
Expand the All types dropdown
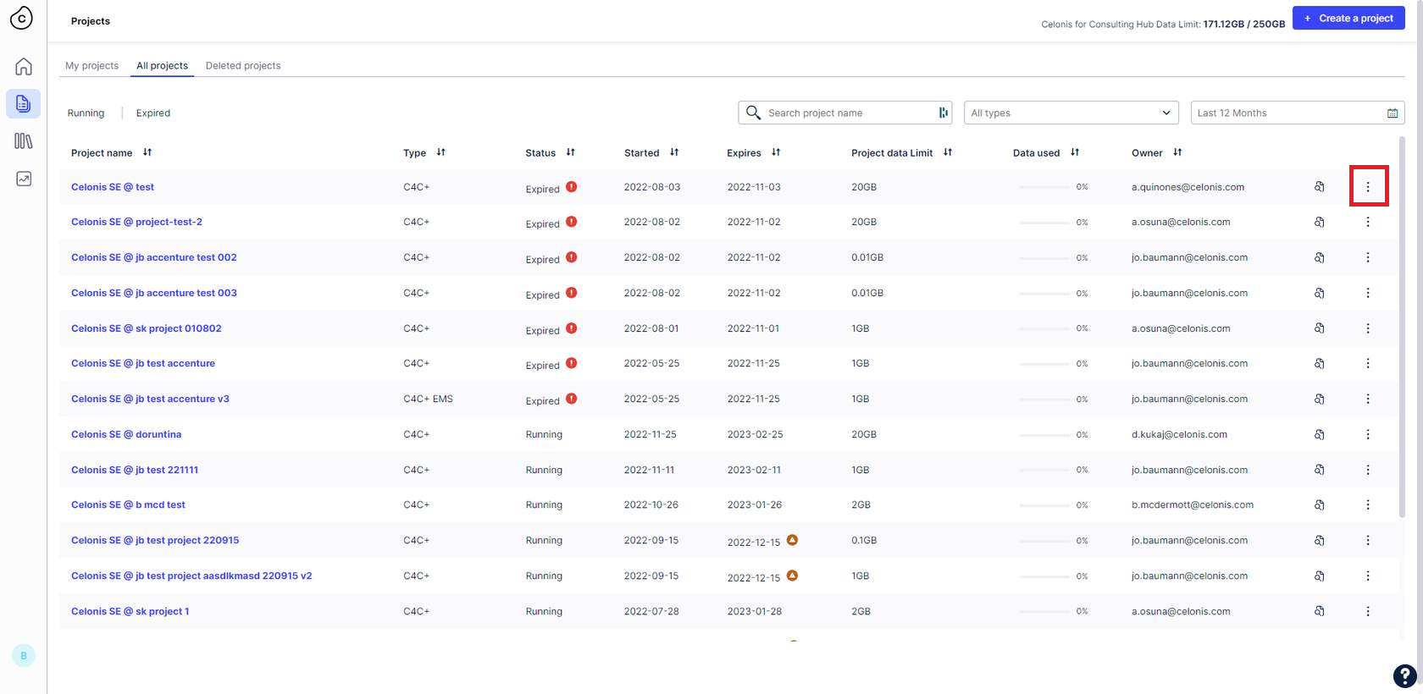pyautogui.click(x=1071, y=113)
